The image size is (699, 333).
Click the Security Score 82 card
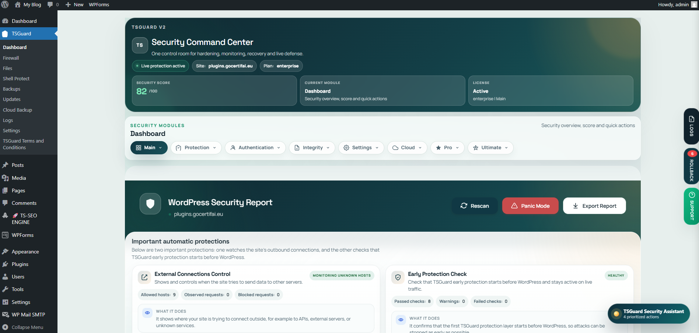coord(214,91)
